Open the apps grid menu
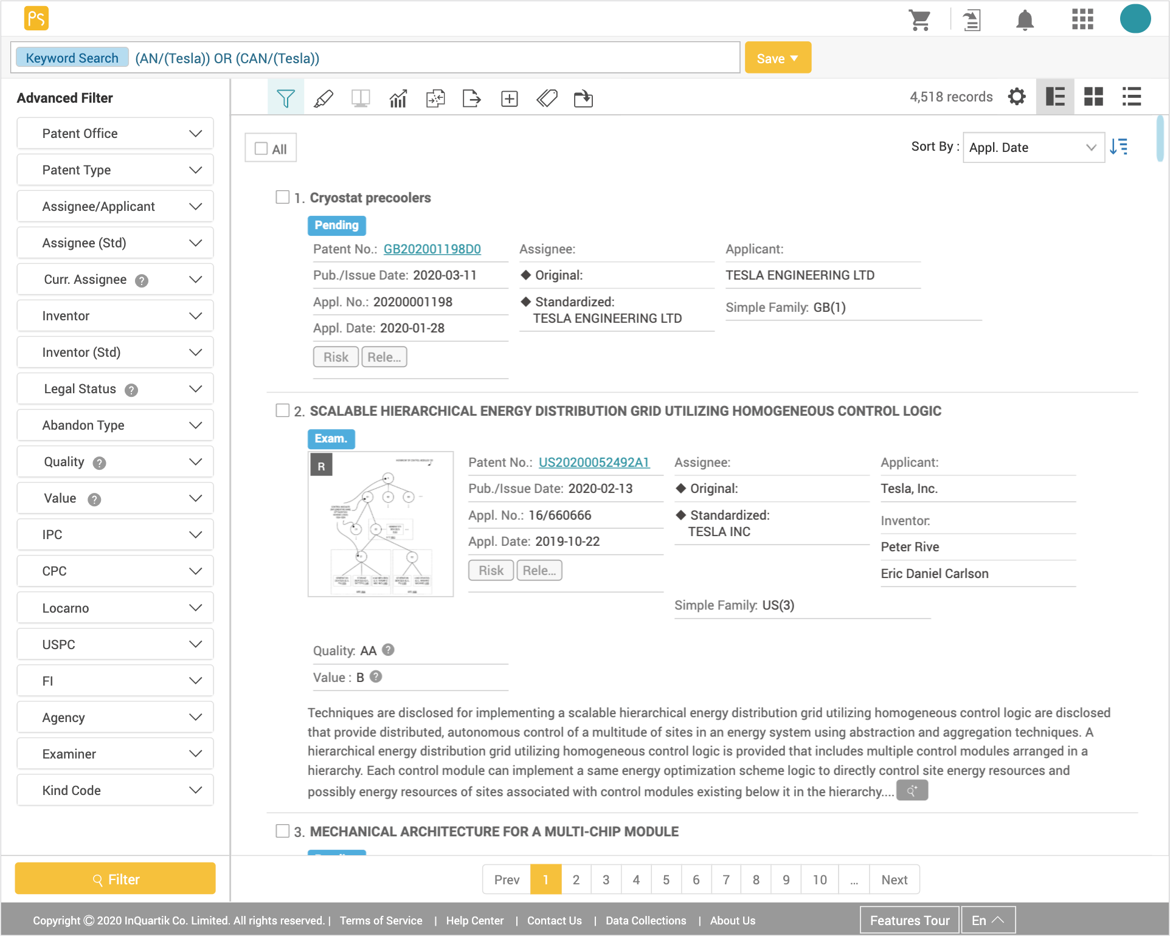1170x936 pixels. point(1082,19)
